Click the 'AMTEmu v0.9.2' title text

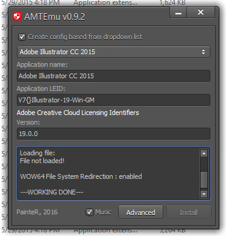click(54, 17)
